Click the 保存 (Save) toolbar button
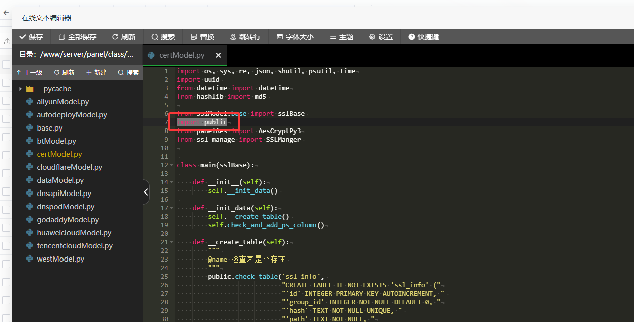634x322 pixels. click(x=31, y=37)
